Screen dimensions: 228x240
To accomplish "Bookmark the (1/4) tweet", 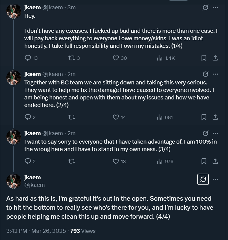I will (x=204, y=58).
